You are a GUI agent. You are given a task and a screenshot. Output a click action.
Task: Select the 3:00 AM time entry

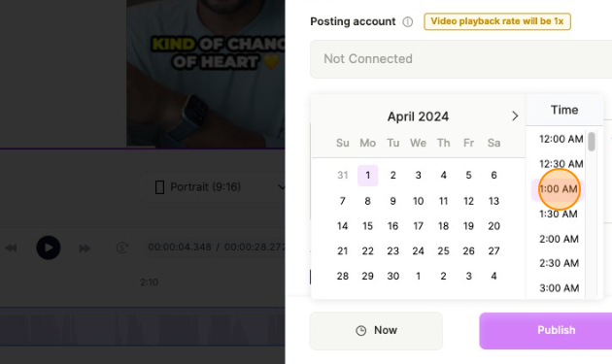[559, 288]
